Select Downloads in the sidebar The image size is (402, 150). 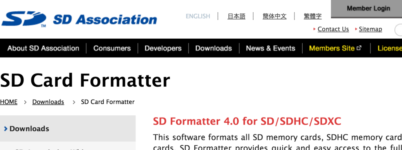tap(68, 129)
